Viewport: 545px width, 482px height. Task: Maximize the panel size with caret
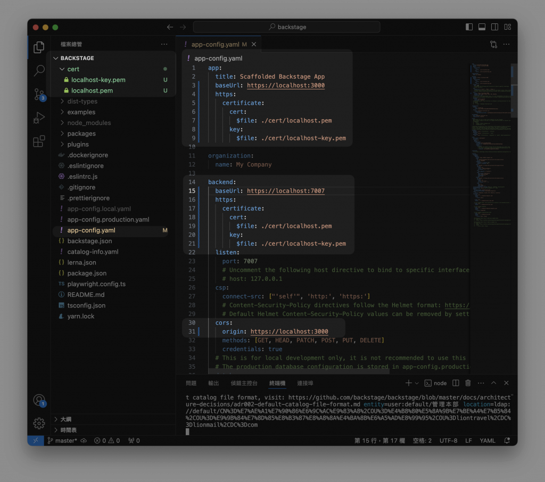[493, 383]
